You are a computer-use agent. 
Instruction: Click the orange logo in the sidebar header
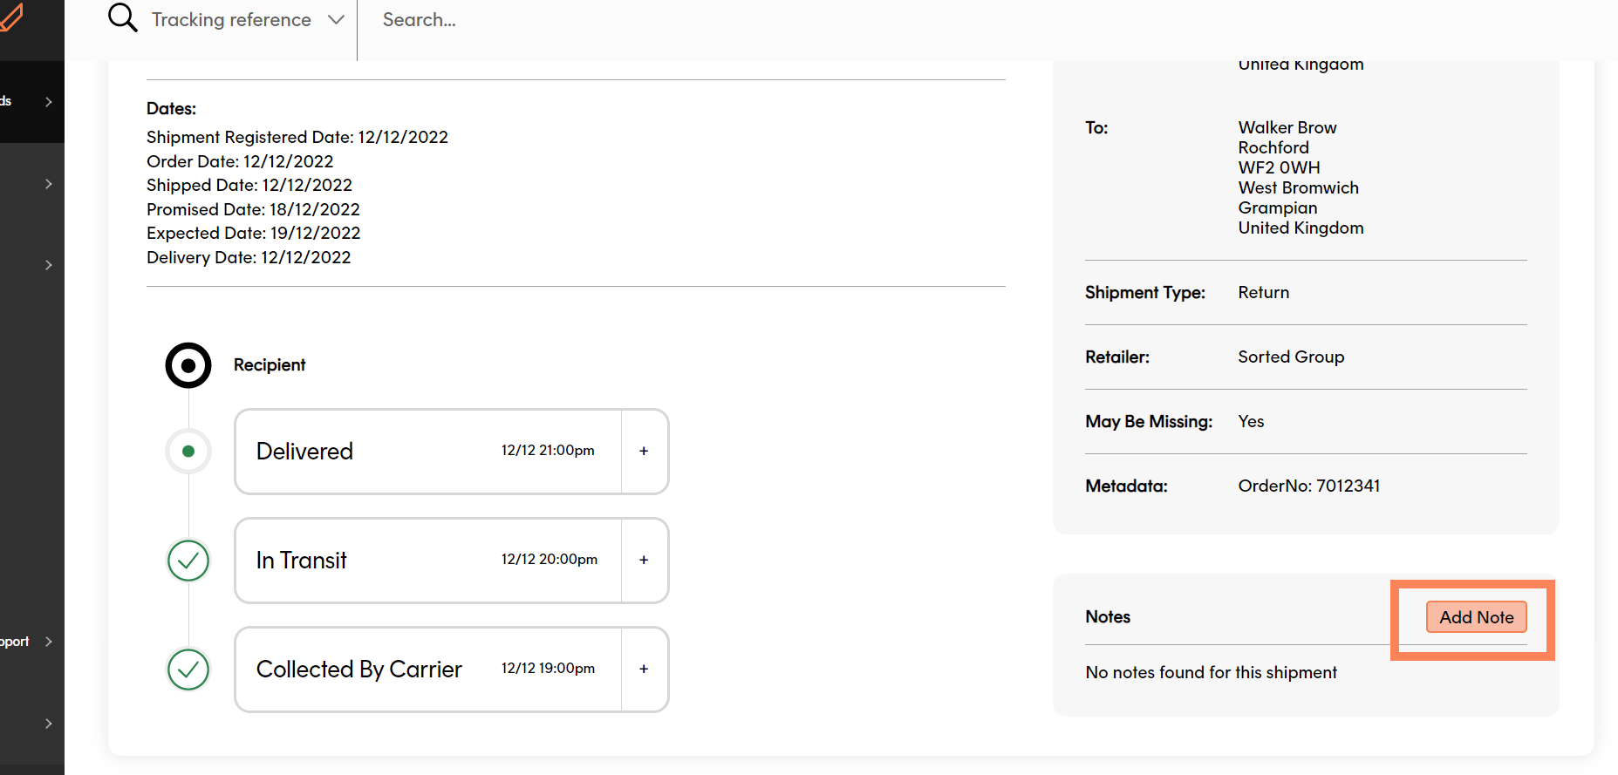[10, 17]
